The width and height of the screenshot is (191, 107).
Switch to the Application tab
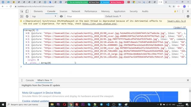coord(120,11)
